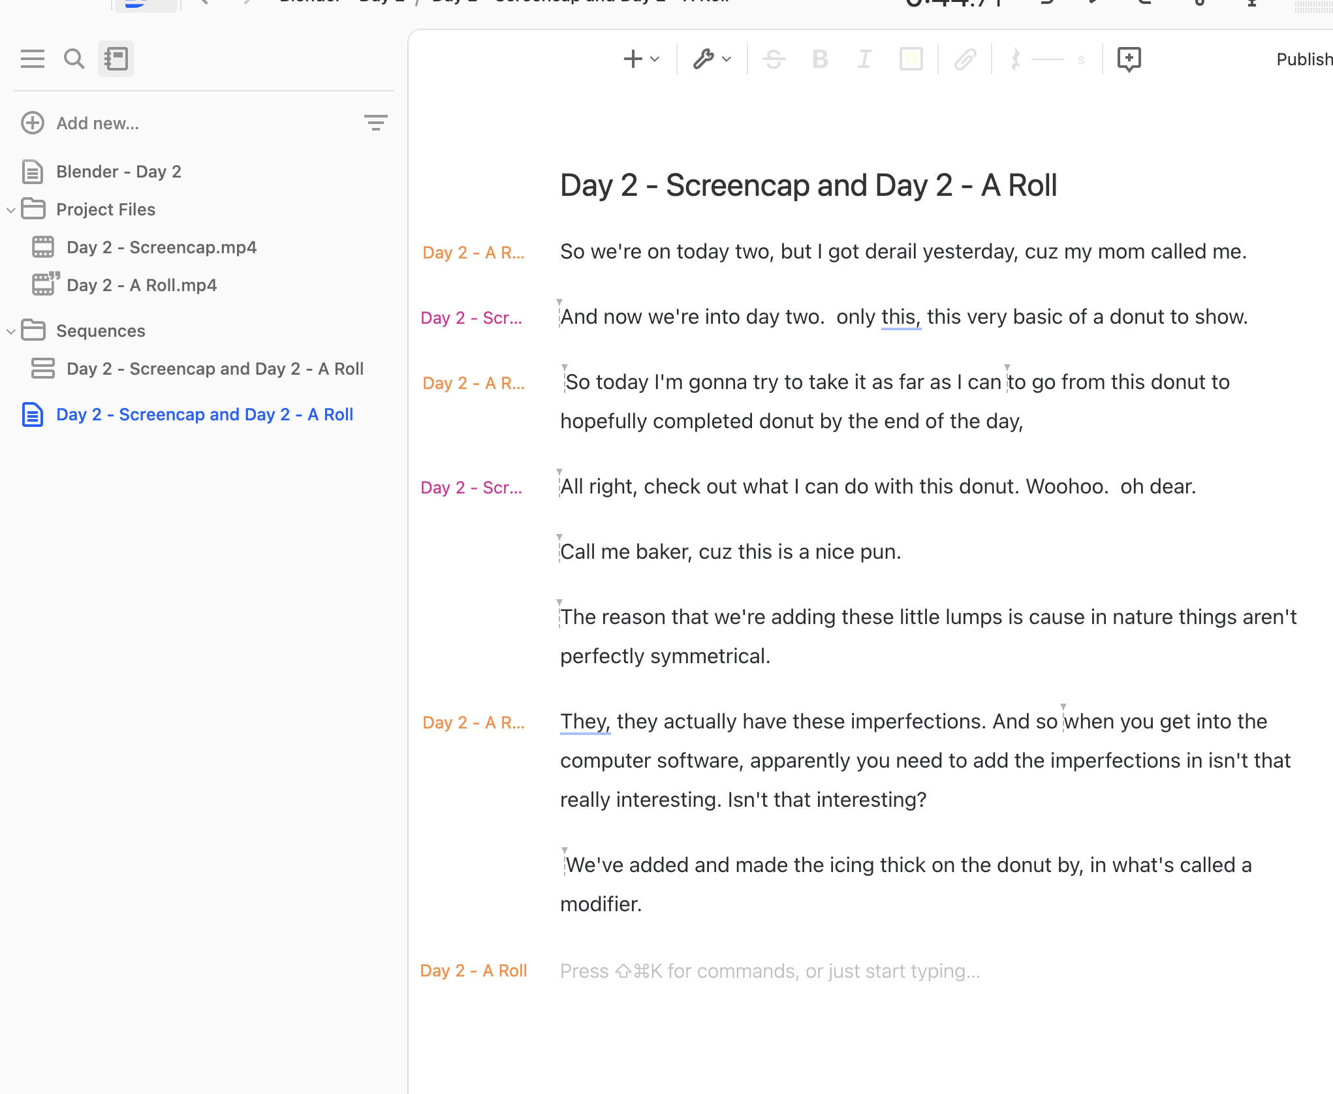Click the sentence 'Call me baker, cuz this is a nice pun.'
The height and width of the screenshot is (1094, 1333).
coord(730,552)
